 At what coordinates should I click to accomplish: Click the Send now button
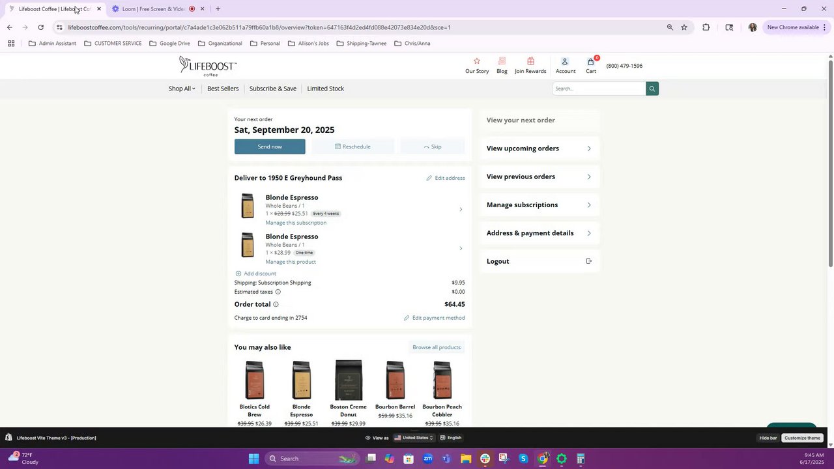[270, 147]
